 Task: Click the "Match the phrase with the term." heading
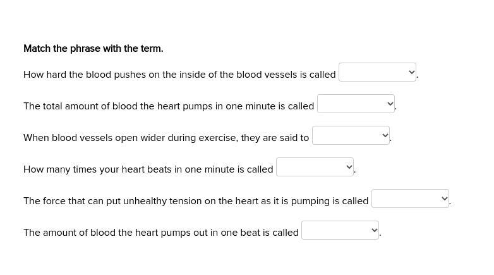(93, 49)
